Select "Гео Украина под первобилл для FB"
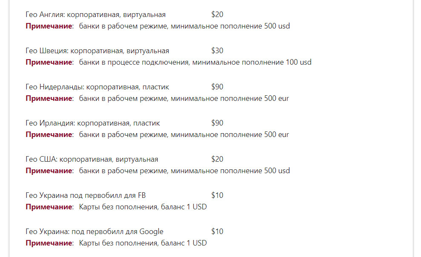The image size is (421, 257). pos(86,196)
